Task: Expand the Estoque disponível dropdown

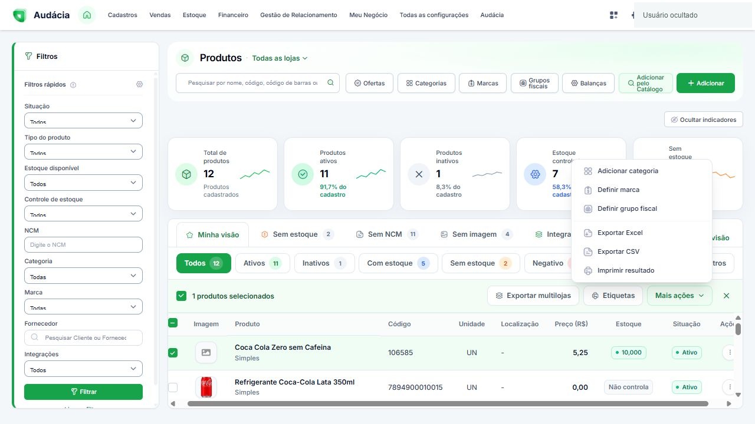Action: pos(83,183)
